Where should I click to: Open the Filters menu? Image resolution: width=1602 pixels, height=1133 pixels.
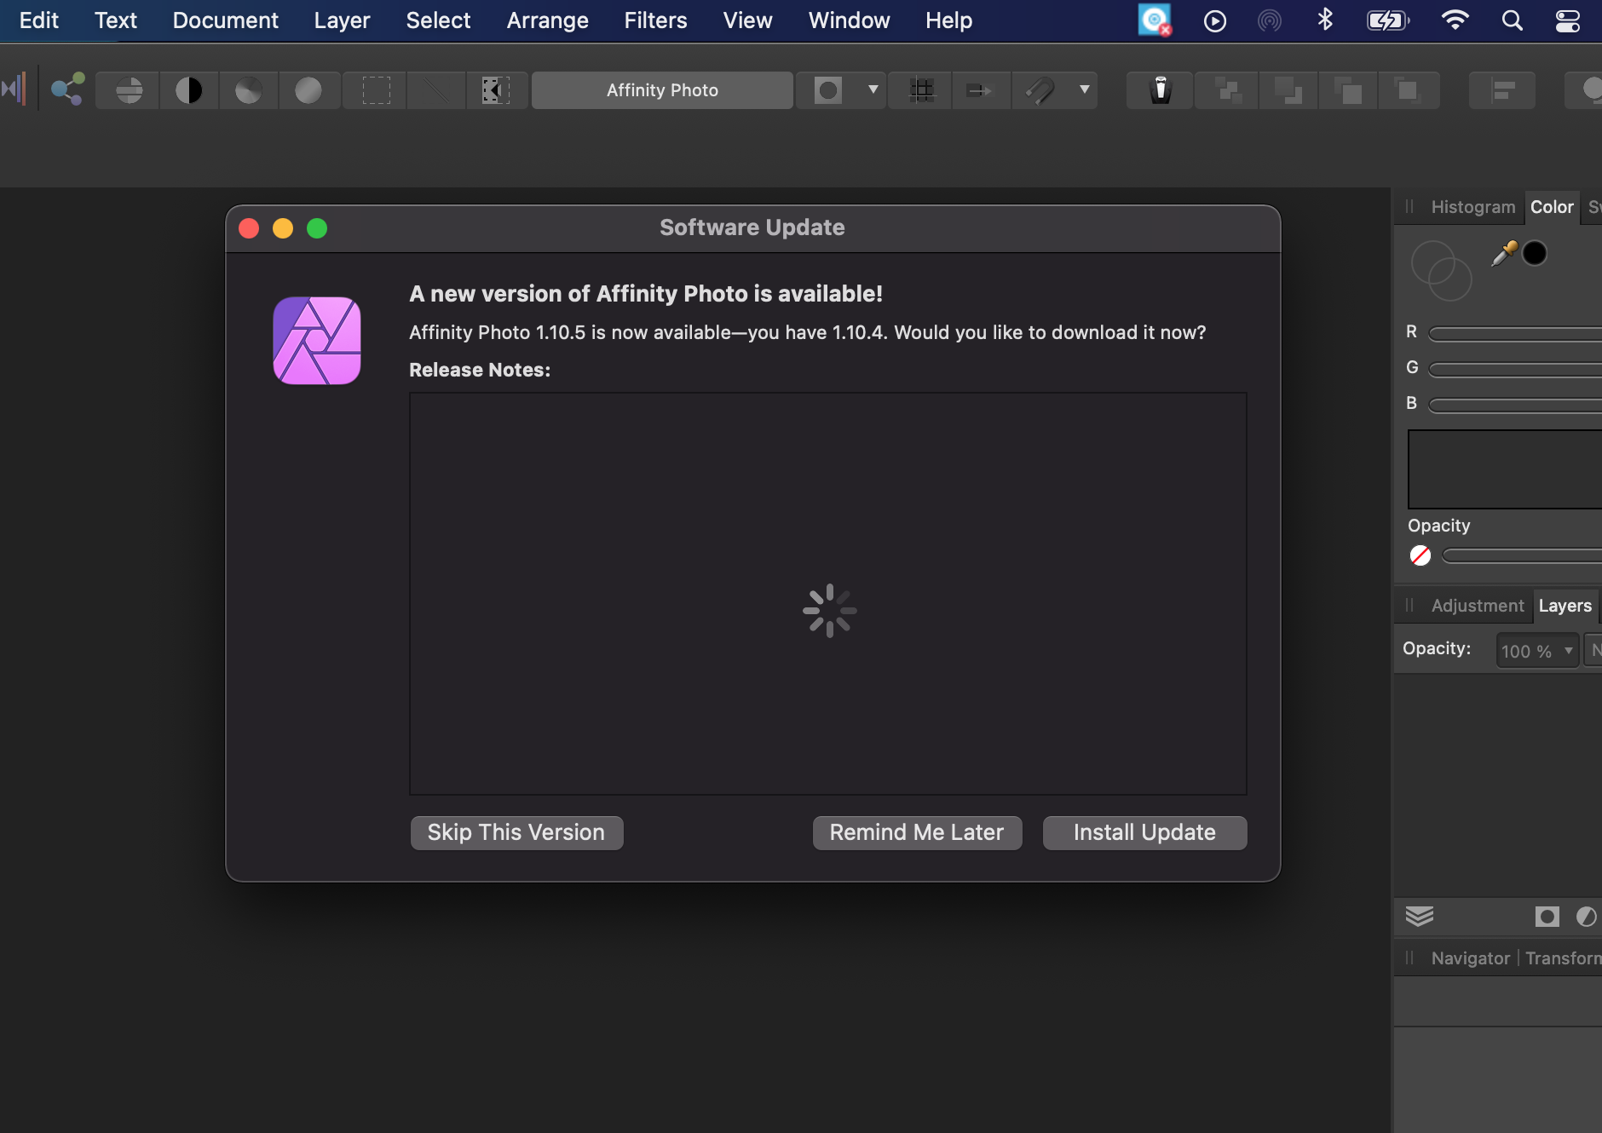tap(655, 20)
